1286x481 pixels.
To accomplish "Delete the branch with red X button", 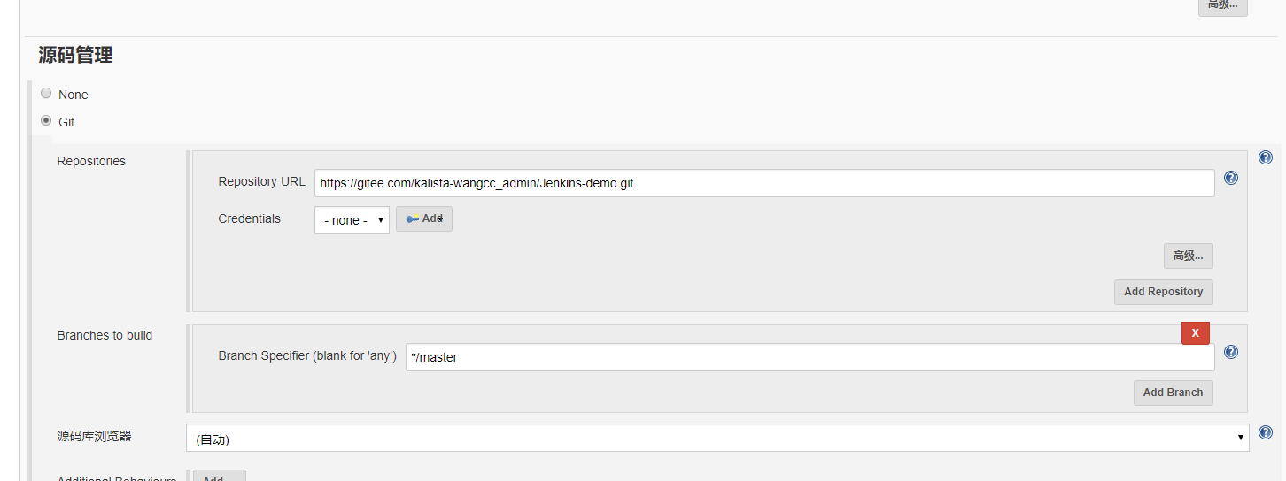I will click(x=1195, y=332).
